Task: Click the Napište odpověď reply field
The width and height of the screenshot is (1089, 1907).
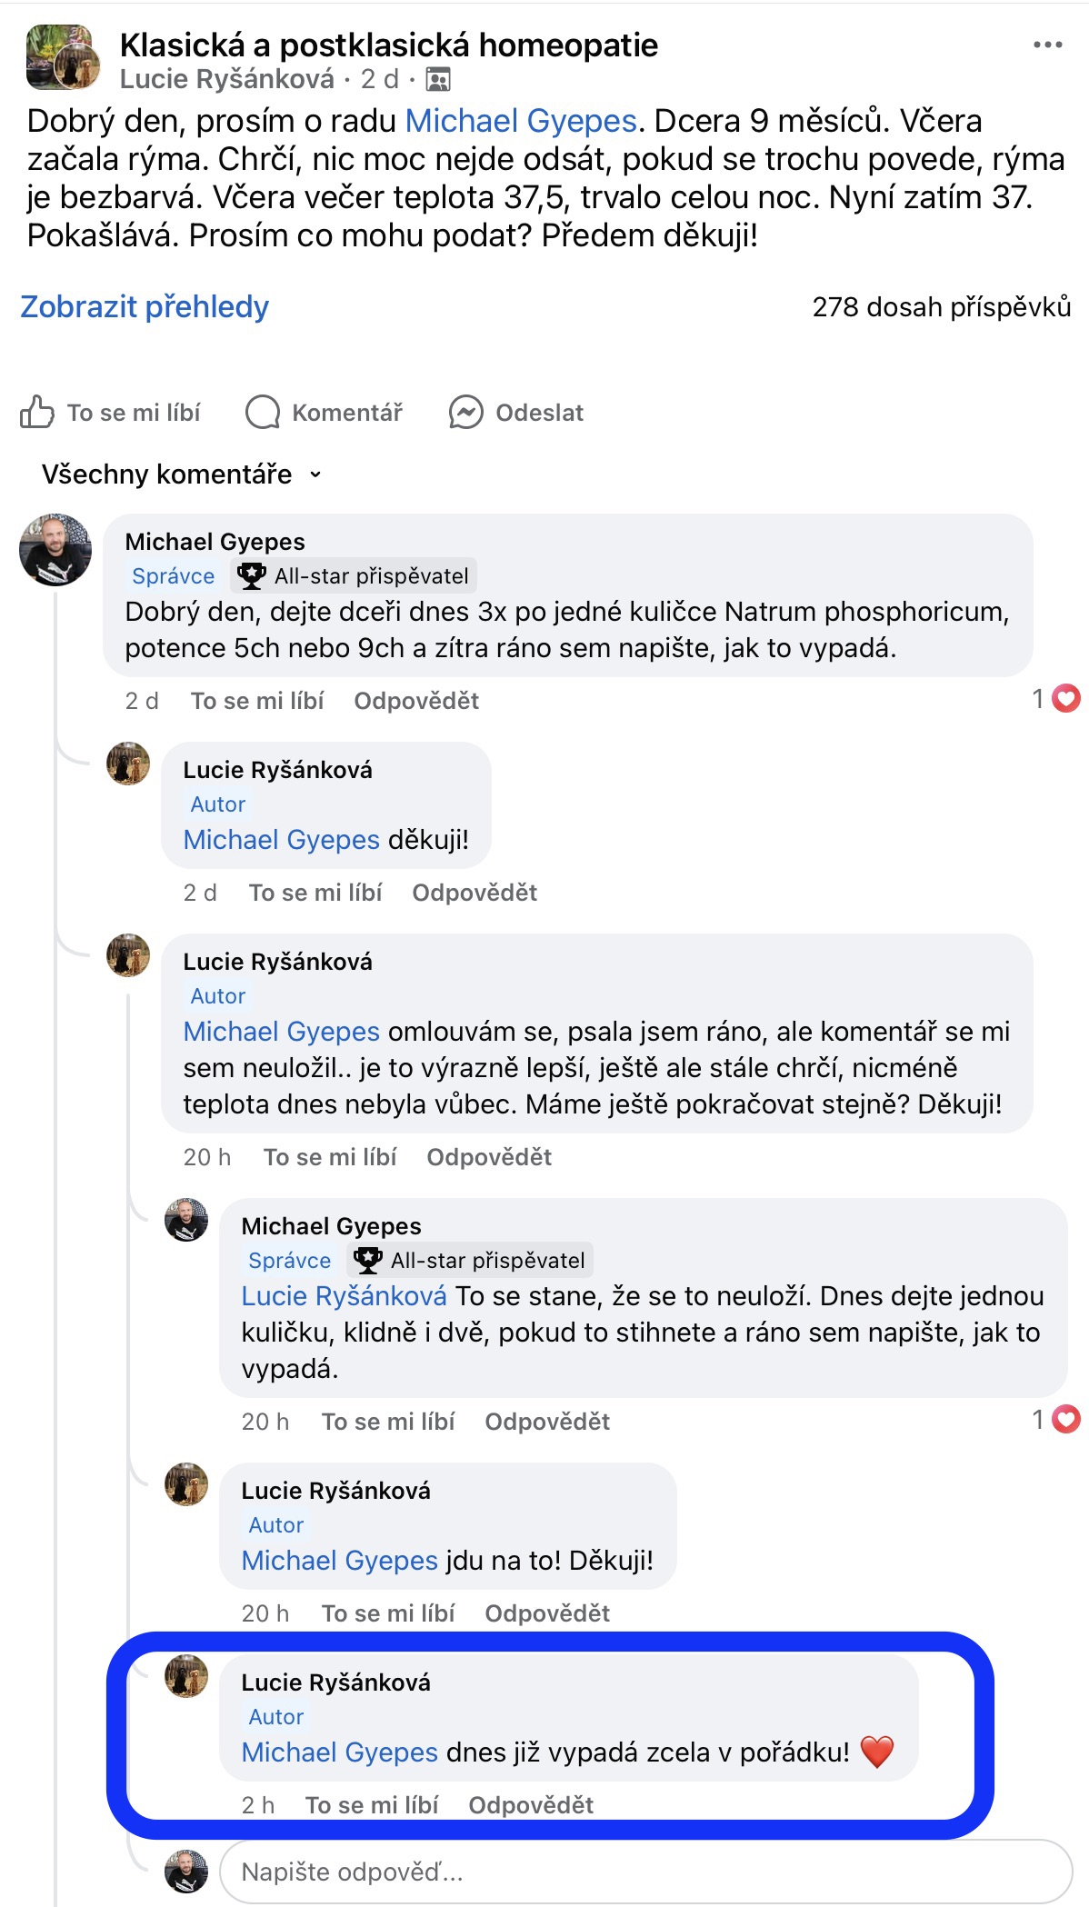Action: click(x=645, y=1872)
